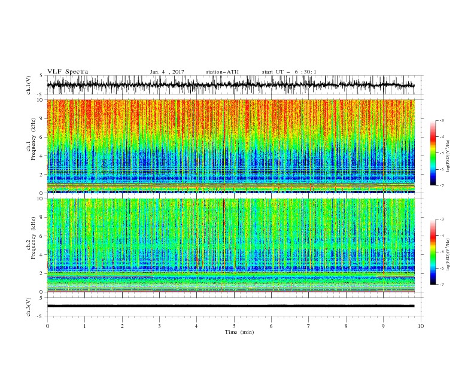Click the 'start UT = 6 :30: 1' text
Screen dimensions: 474x366
[x=289, y=72]
